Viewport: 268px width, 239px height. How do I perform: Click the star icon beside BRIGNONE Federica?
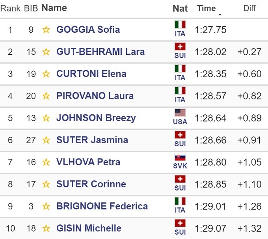tap(46, 206)
